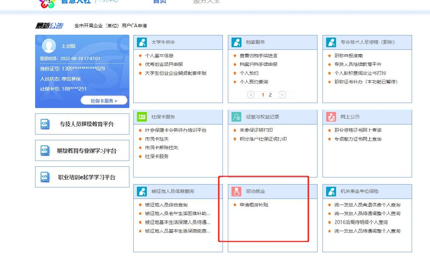The height and width of the screenshot is (264, 430).
Task: Click the green 社保卡服务 card icon
Action: pyautogui.click(x=142, y=117)
